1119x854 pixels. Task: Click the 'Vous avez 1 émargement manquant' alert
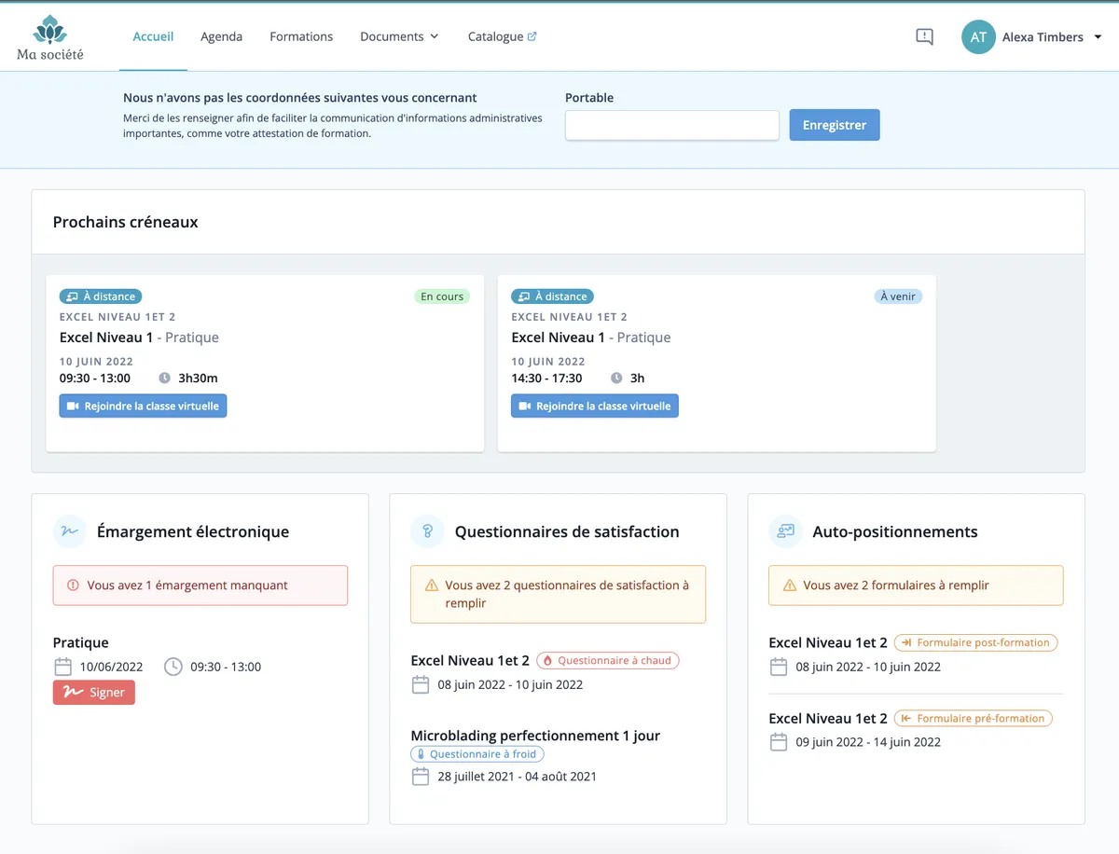point(200,585)
